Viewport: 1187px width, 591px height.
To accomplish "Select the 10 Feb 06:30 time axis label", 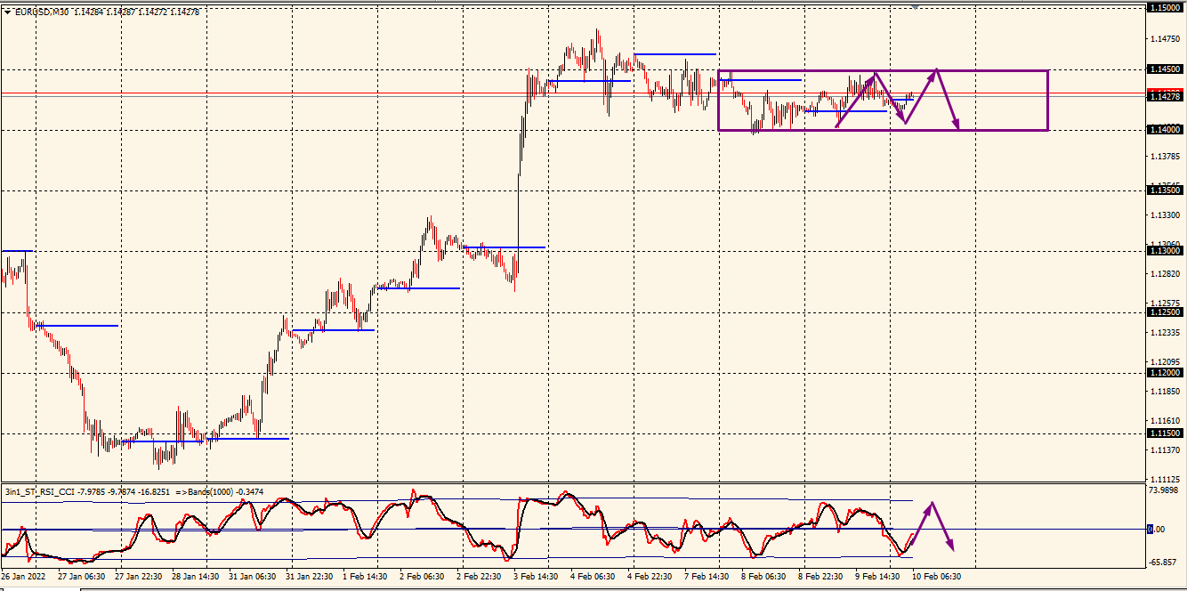I will (938, 577).
